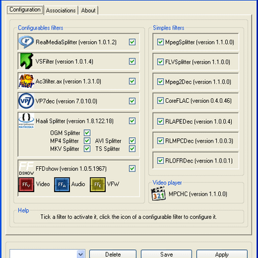Toggle the AVI Splitter checkbox
This screenshot has height=258, width=258.
pos(132,141)
